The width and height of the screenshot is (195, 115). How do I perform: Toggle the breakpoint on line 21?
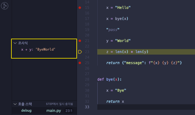tap(80, 41)
